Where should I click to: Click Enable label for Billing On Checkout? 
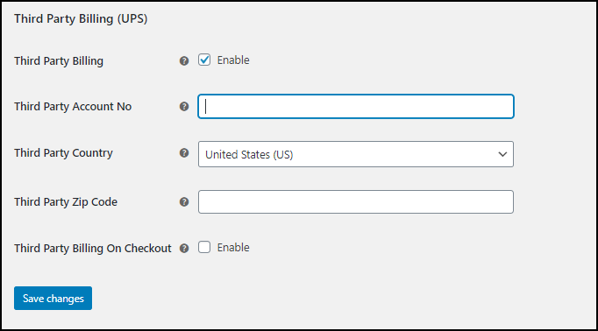(x=233, y=248)
